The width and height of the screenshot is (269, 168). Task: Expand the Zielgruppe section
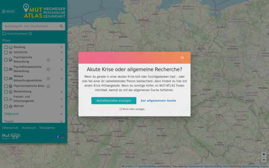click(34, 114)
